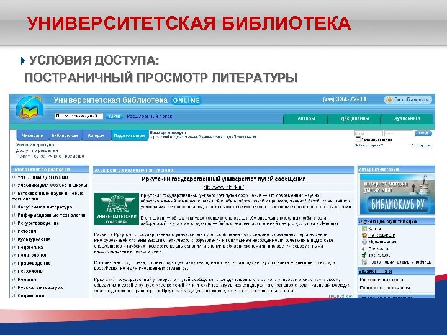
Task: Click the найти search button
Action: (114, 116)
